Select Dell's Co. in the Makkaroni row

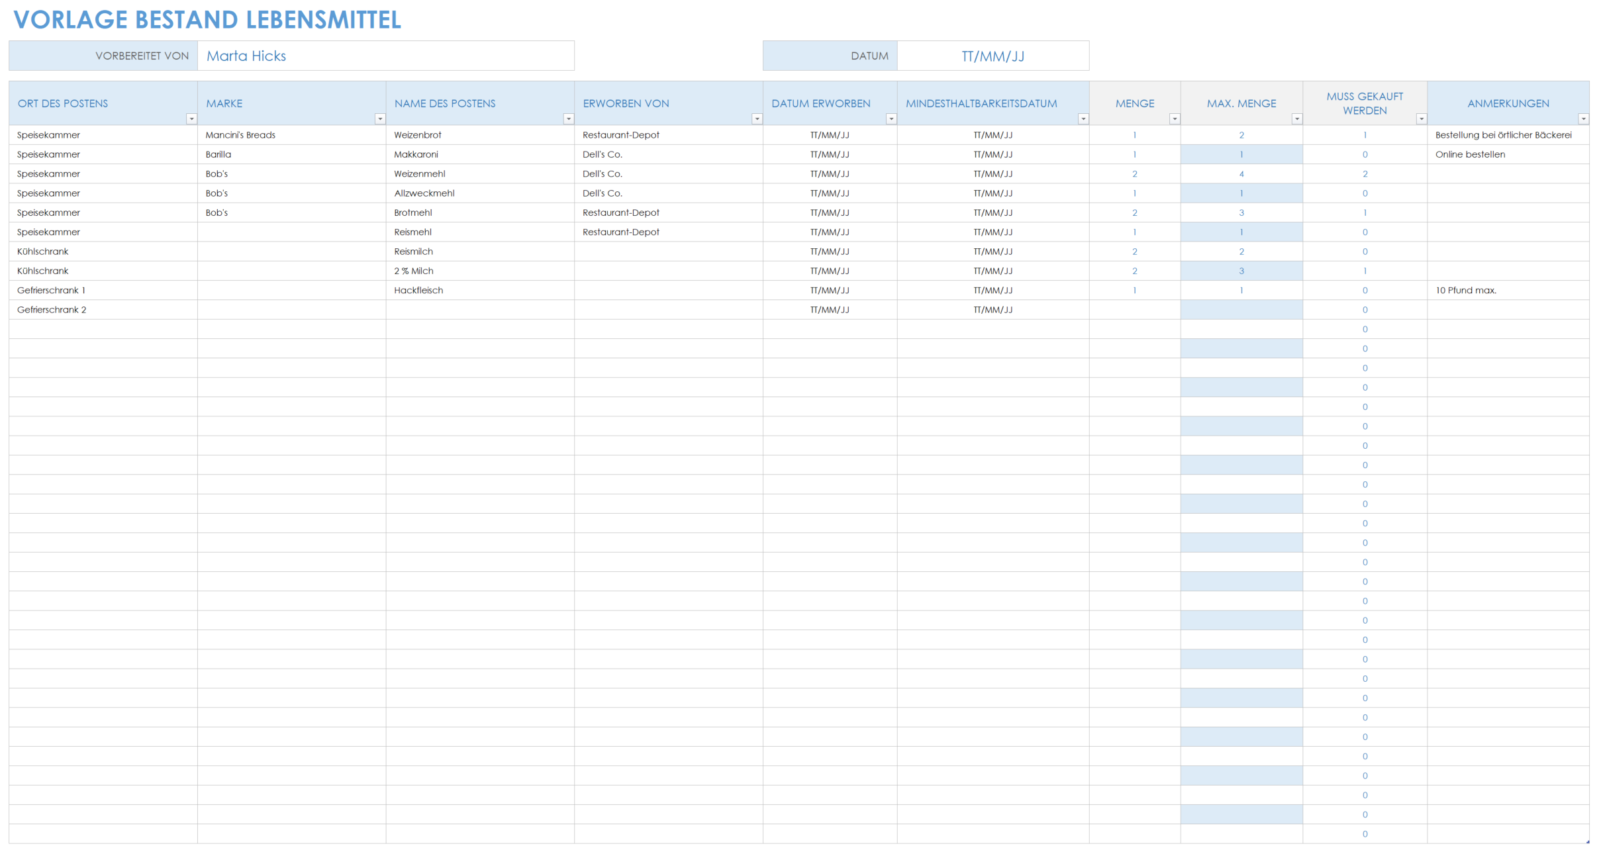[669, 154]
